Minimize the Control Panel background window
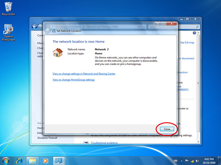This screenshot has width=221, height=165. pos(182,19)
